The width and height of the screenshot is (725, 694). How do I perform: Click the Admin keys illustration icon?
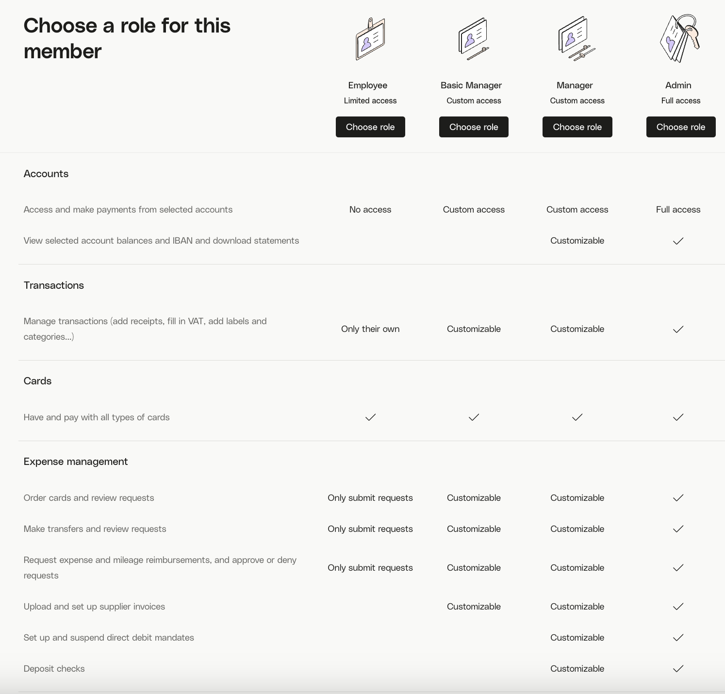pos(680,38)
